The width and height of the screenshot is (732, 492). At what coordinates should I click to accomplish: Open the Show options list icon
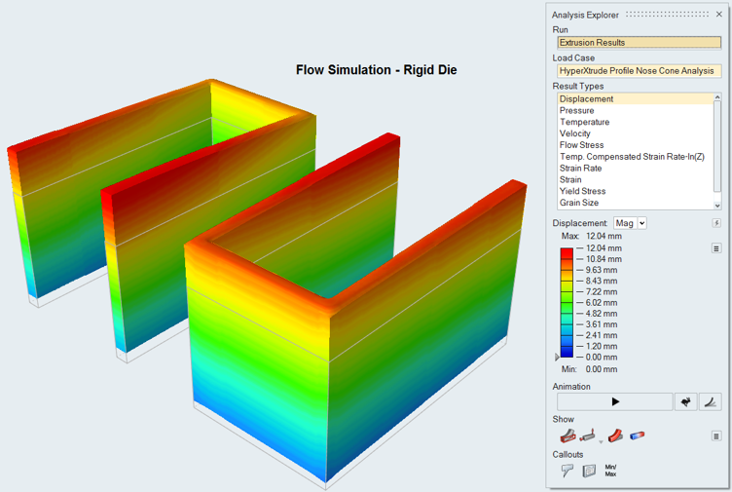(716, 435)
